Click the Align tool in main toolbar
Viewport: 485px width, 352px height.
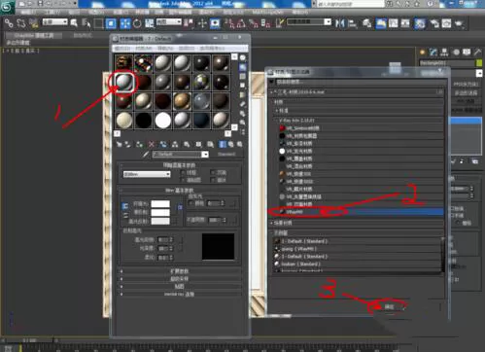coord(353,23)
